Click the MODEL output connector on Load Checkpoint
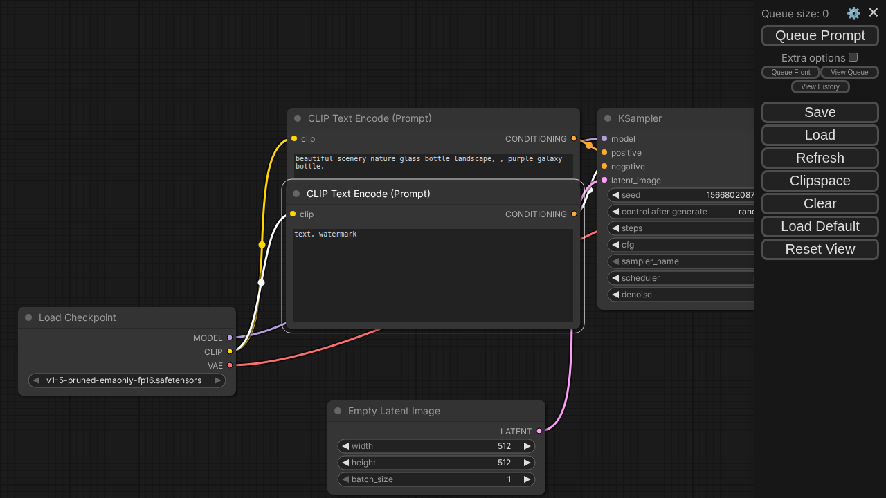This screenshot has width=886, height=498. click(x=230, y=338)
